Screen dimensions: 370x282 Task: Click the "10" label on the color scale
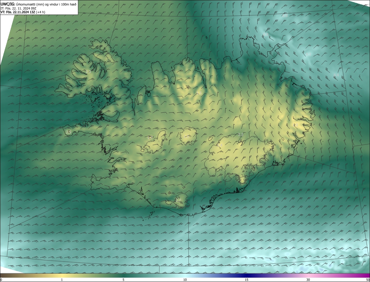click(185, 280)
